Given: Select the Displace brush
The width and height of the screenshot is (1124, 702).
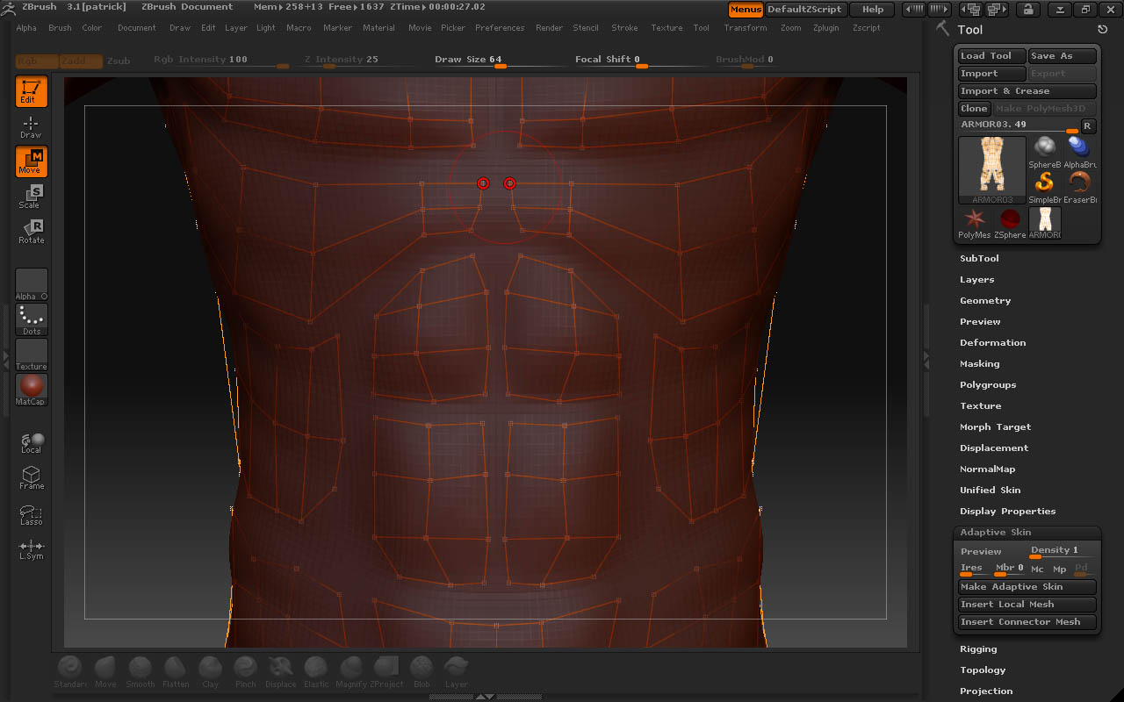Looking at the screenshot, I should point(281,671).
